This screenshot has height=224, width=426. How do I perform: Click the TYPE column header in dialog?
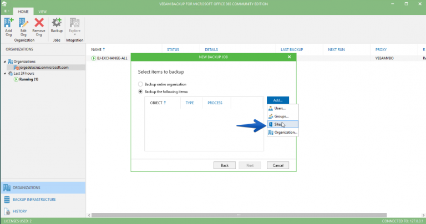(x=190, y=103)
